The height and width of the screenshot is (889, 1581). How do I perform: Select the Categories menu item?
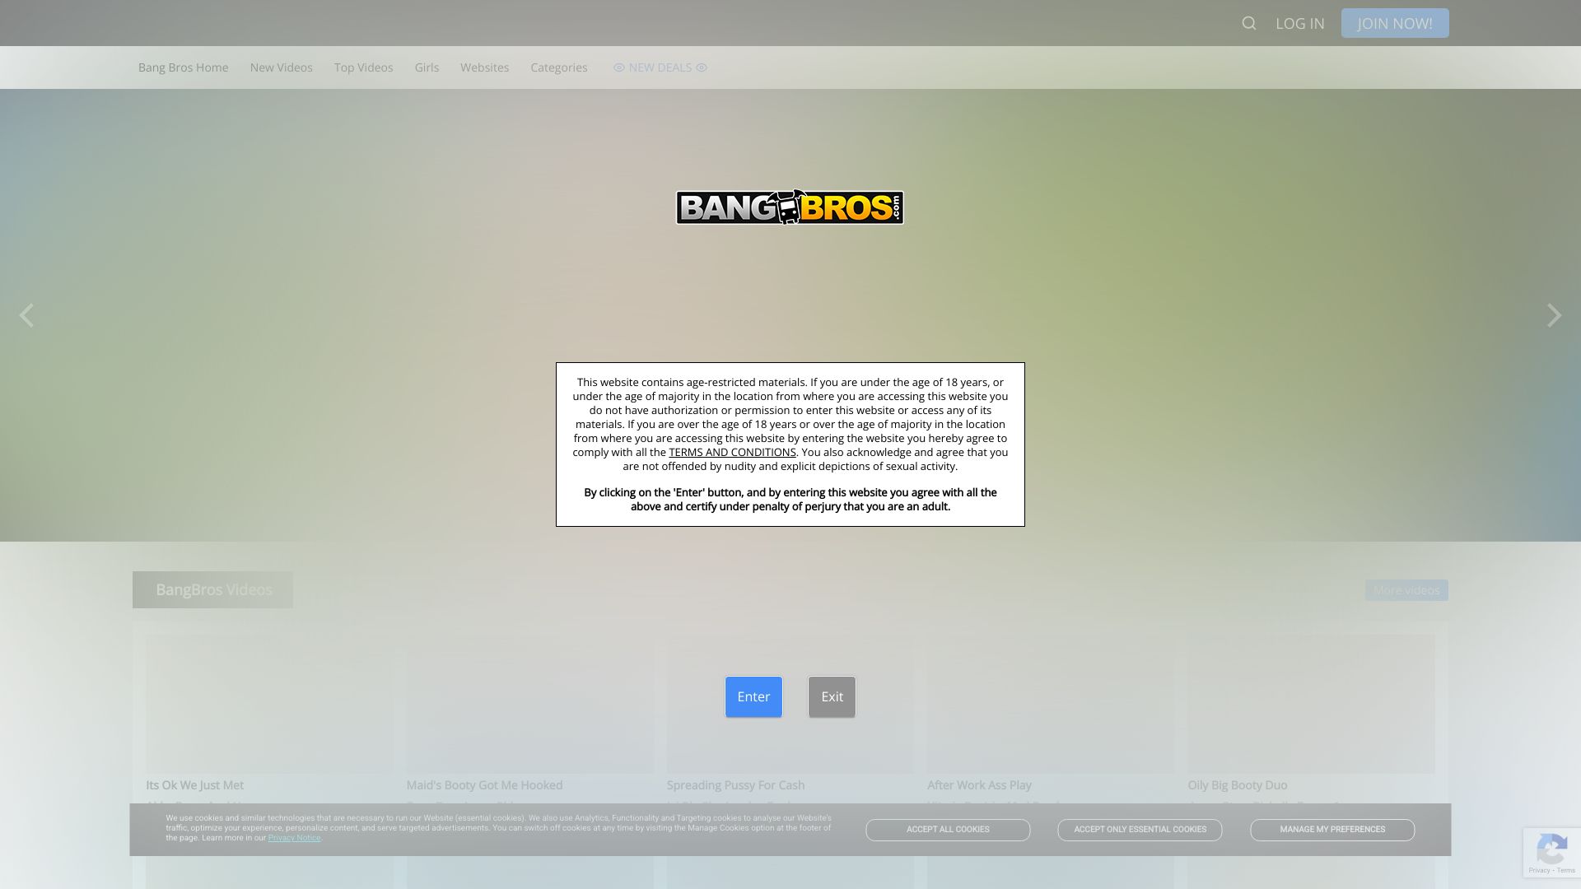tap(558, 67)
